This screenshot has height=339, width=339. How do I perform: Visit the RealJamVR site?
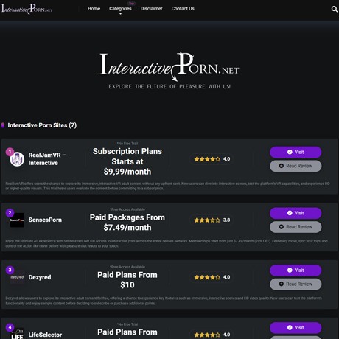coord(296,152)
